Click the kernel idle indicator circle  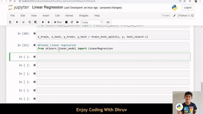[192, 16]
